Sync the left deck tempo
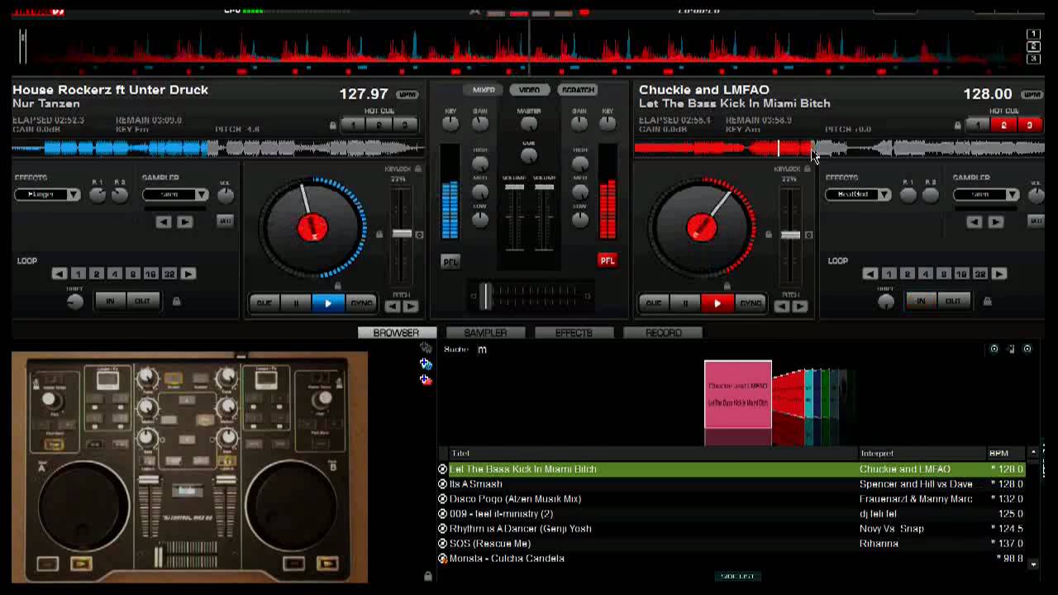Image resolution: width=1058 pixels, height=595 pixels. [x=361, y=303]
